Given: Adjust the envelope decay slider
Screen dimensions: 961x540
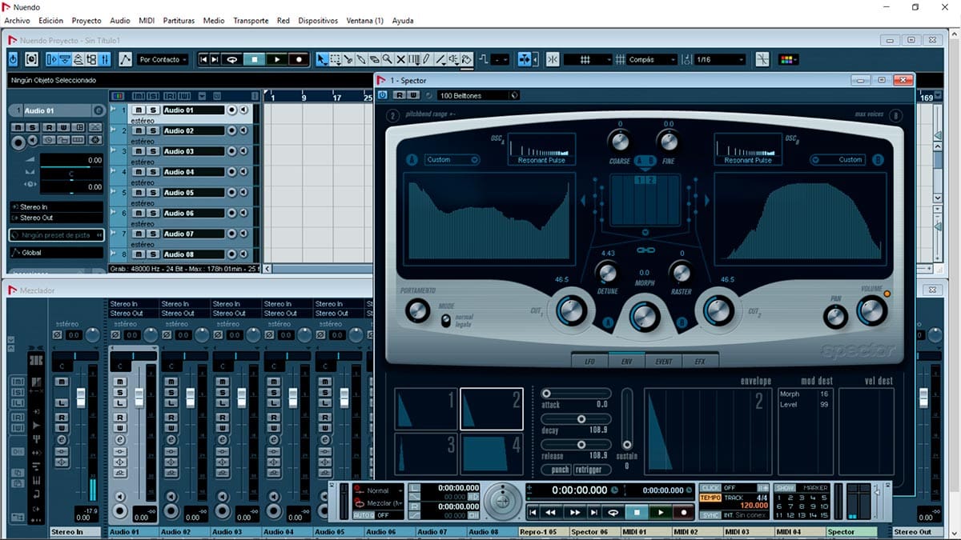Looking at the screenshot, I should point(577,419).
